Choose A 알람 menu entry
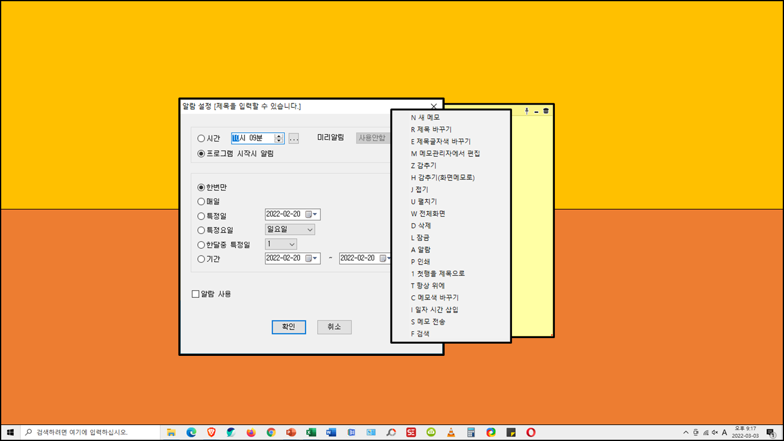The width and height of the screenshot is (784, 441). 451,250
